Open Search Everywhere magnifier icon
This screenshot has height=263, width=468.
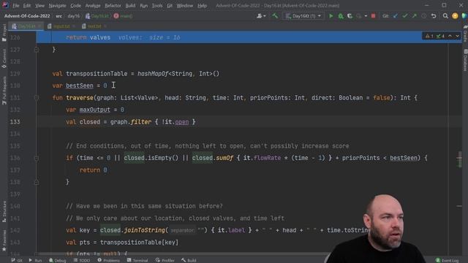coord(445,16)
